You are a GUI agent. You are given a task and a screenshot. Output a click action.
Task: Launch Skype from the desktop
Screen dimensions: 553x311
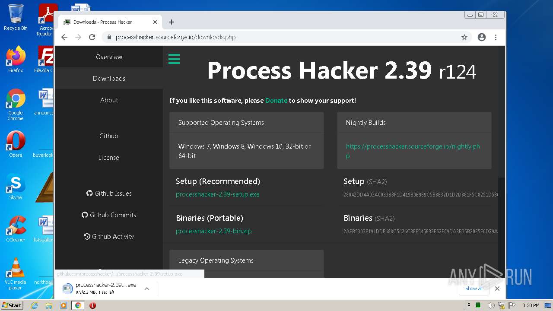(16, 187)
